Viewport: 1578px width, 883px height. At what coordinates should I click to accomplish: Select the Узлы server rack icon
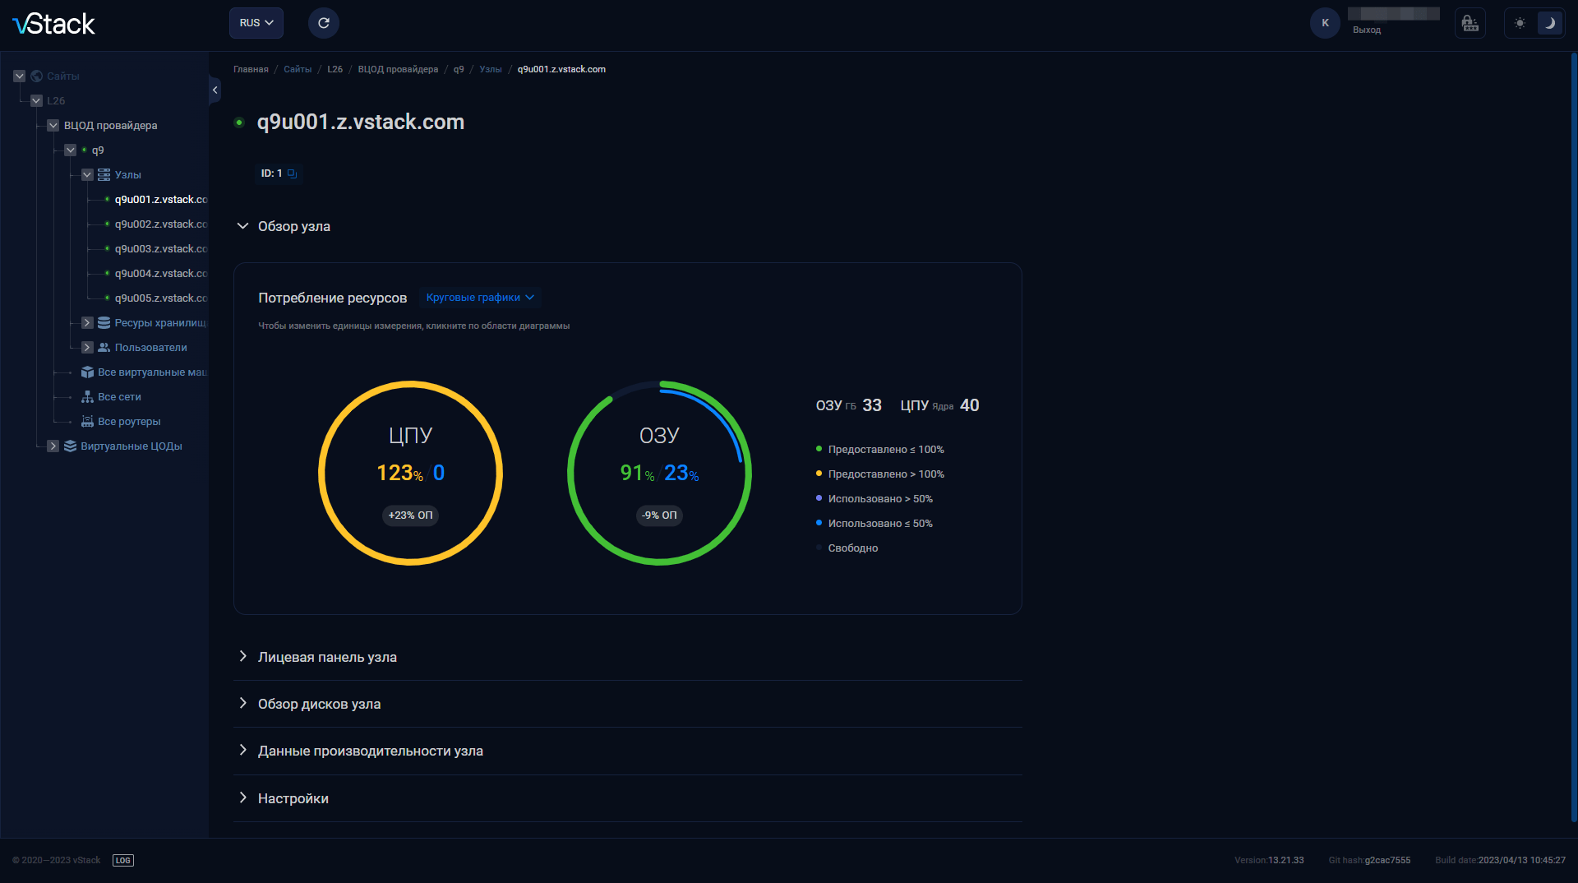tap(104, 174)
